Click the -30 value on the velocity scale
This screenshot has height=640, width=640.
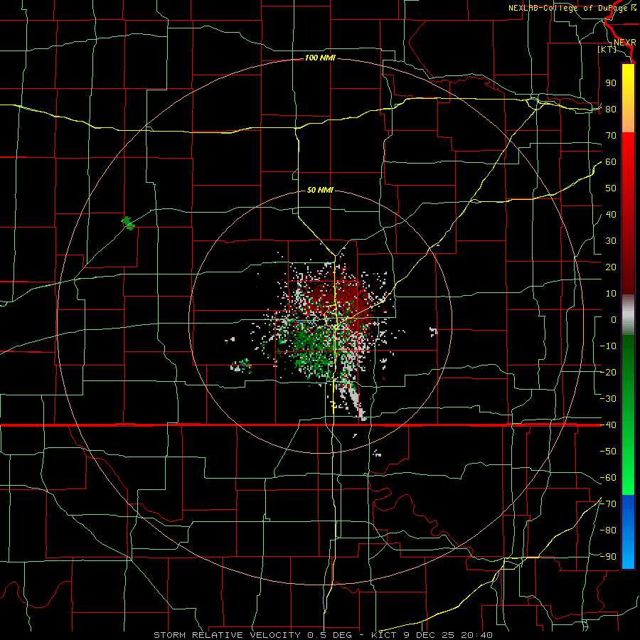pyautogui.click(x=608, y=399)
